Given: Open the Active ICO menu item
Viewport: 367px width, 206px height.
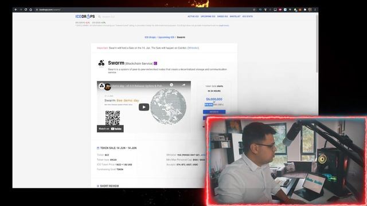Looking at the screenshot, I should [193, 17].
